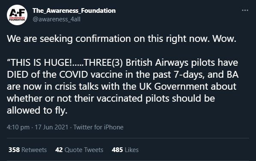The image size is (256, 161).
Task: Click the word 'Retweets' in stats row
Action: (x=34, y=150)
